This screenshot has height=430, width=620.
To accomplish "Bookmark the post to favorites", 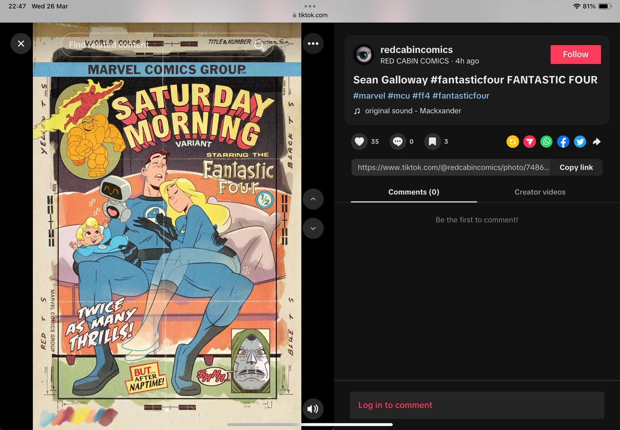I will click(432, 141).
